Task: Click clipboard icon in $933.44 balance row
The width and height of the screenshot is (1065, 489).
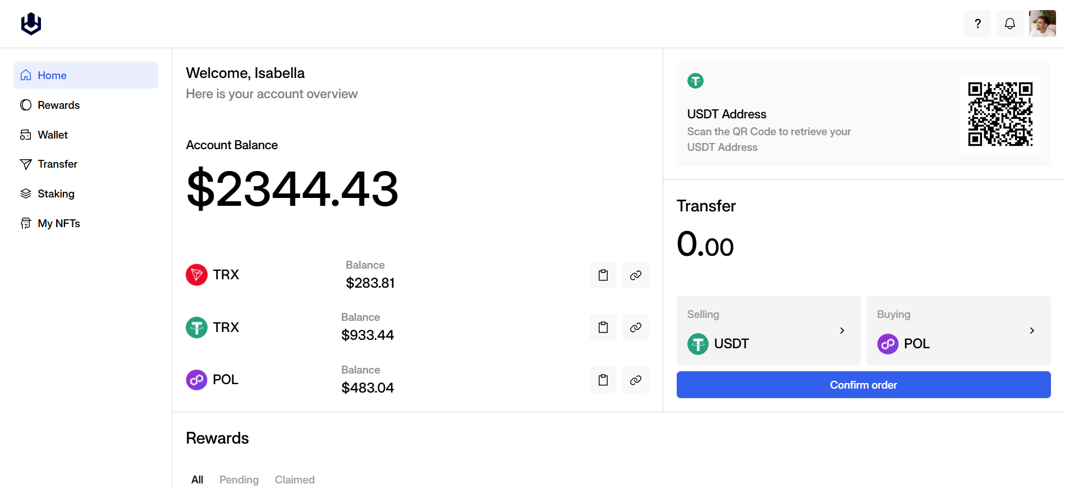Action: point(603,327)
